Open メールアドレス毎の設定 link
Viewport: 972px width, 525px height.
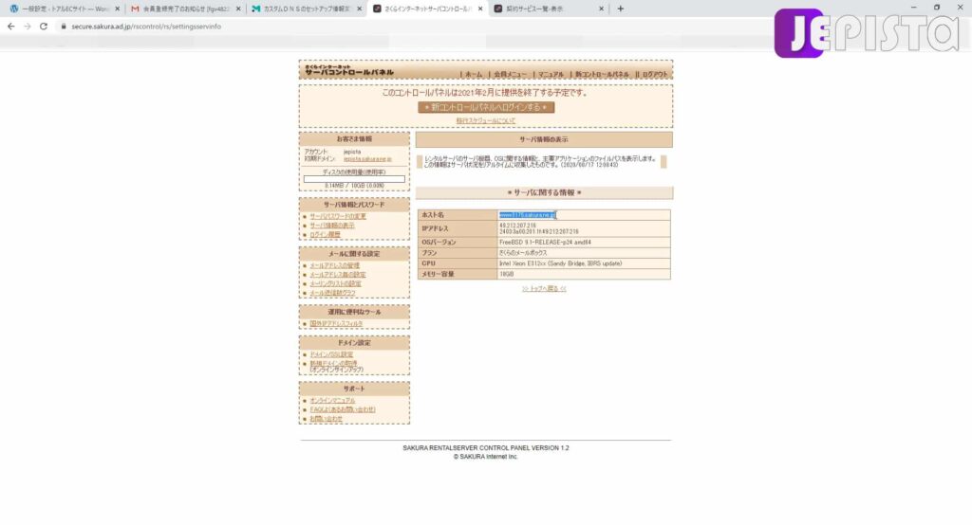tap(337, 274)
